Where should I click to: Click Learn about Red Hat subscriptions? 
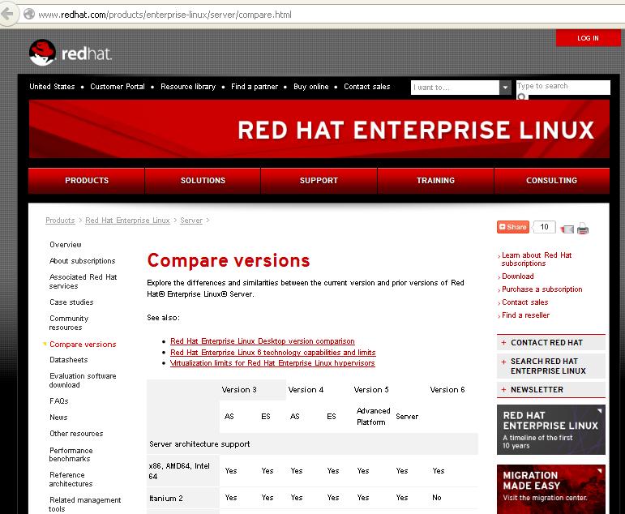pyautogui.click(x=536, y=259)
